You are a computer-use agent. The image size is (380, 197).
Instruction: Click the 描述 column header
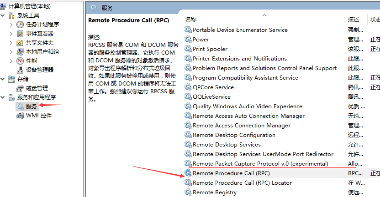click(354, 20)
